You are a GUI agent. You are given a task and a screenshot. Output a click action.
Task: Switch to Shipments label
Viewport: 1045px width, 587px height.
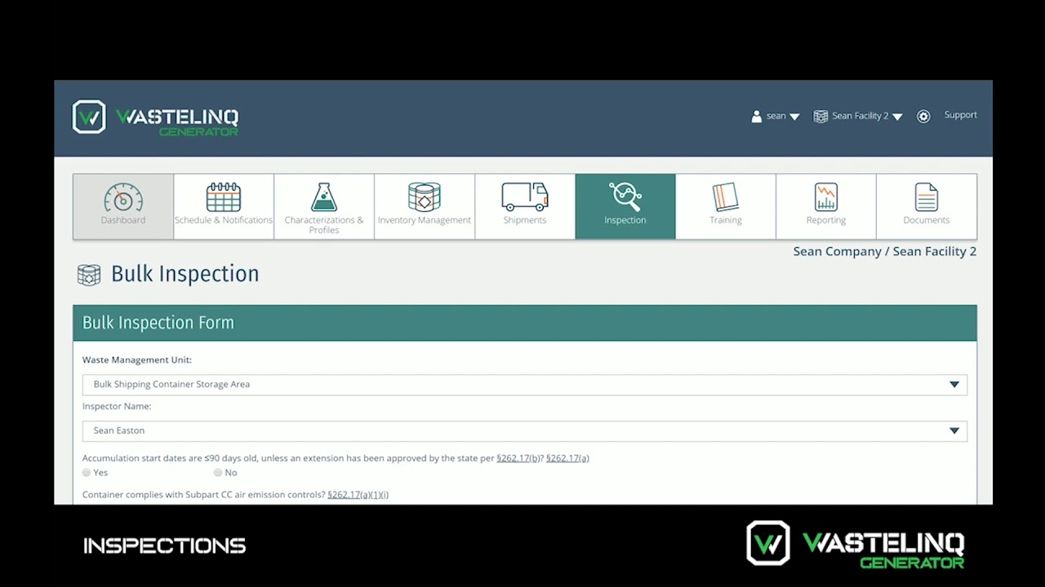click(x=525, y=220)
